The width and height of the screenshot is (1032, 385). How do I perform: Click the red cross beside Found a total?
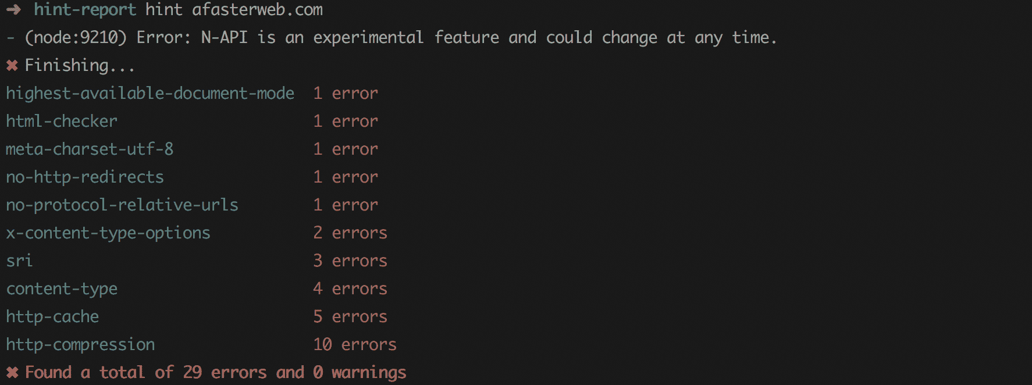12,372
